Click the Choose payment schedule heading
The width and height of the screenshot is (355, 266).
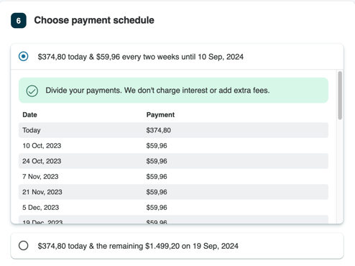[94, 20]
